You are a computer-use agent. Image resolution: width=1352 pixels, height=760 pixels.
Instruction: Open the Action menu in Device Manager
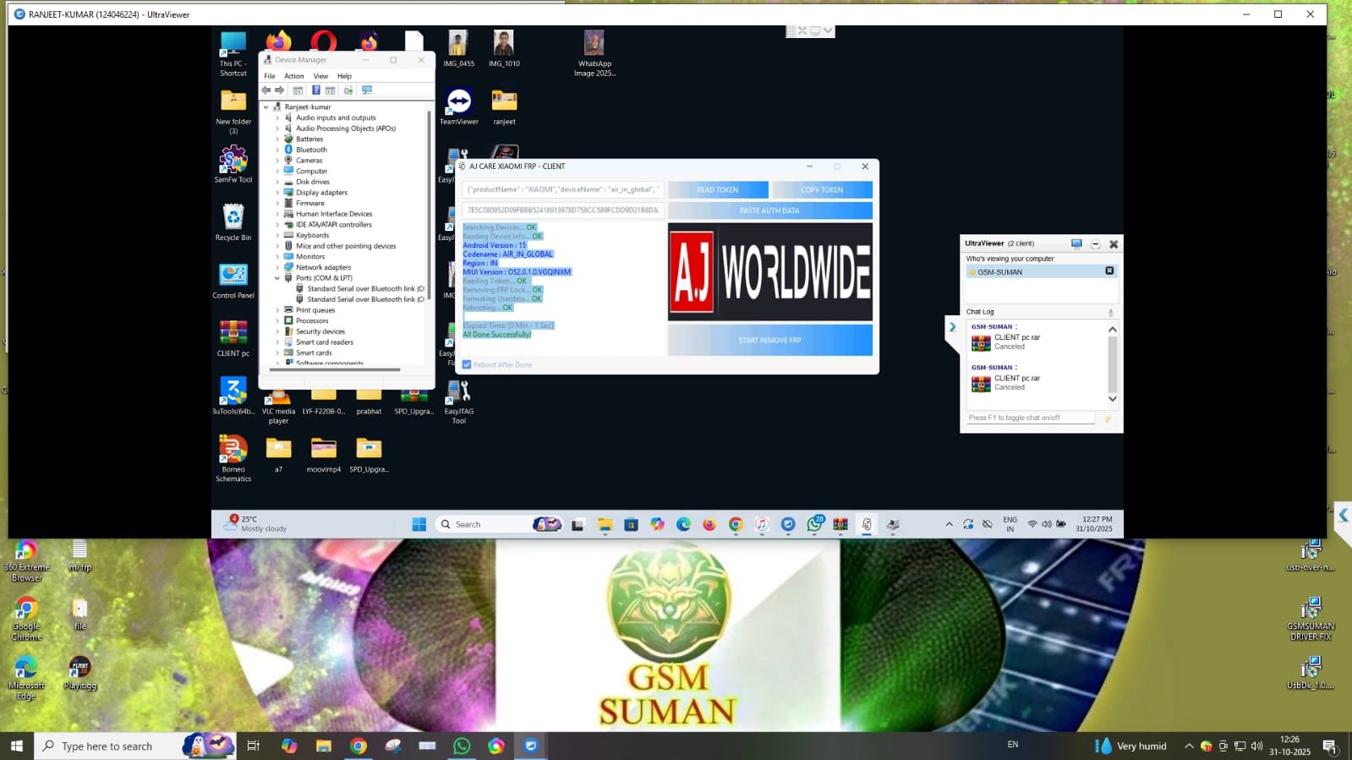coord(293,76)
